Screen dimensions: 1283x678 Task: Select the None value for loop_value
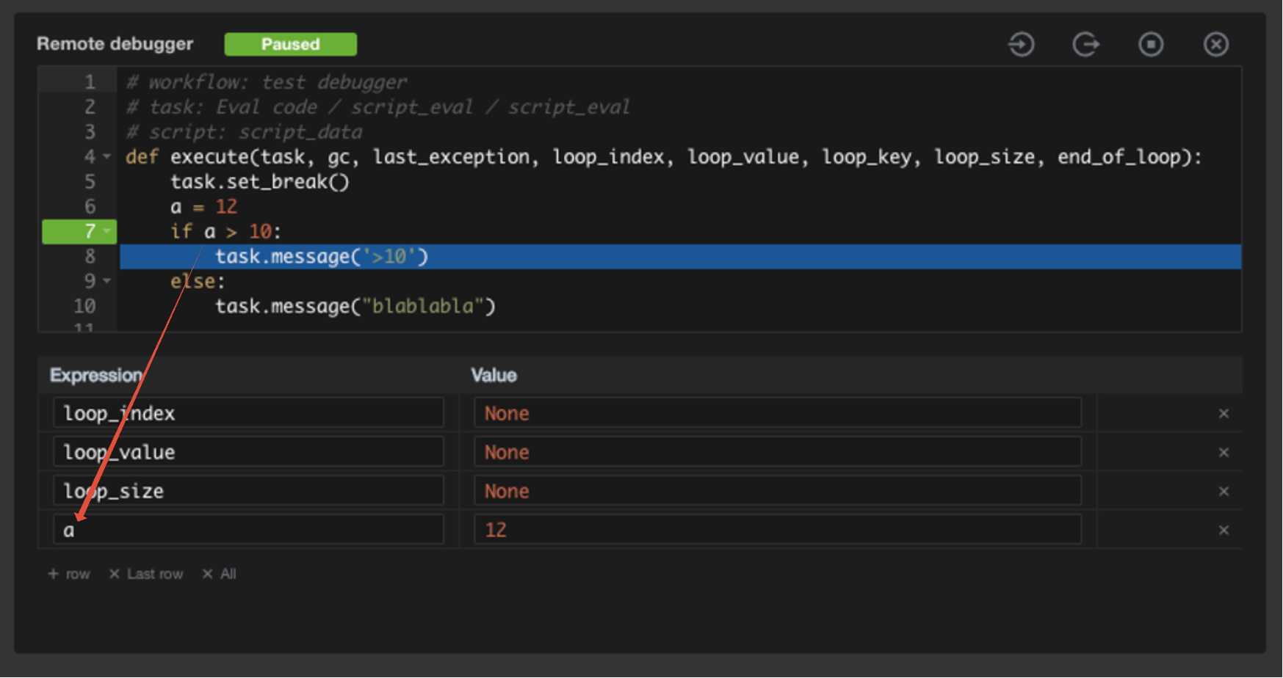[x=778, y=452]
